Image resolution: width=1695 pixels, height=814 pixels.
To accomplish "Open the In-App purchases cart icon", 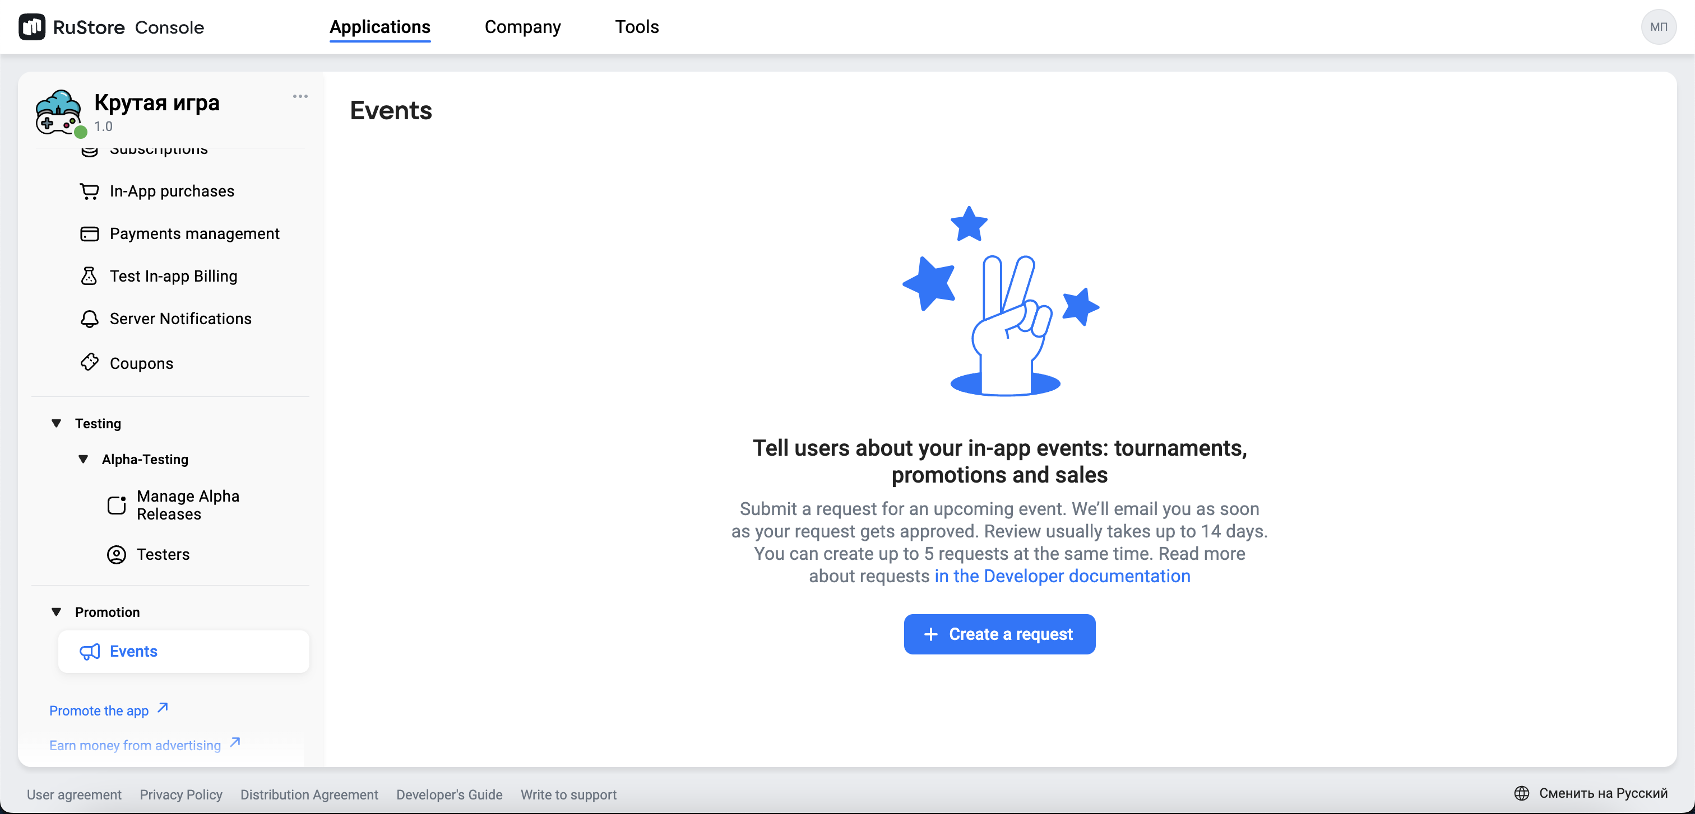I will click(90, 191).
